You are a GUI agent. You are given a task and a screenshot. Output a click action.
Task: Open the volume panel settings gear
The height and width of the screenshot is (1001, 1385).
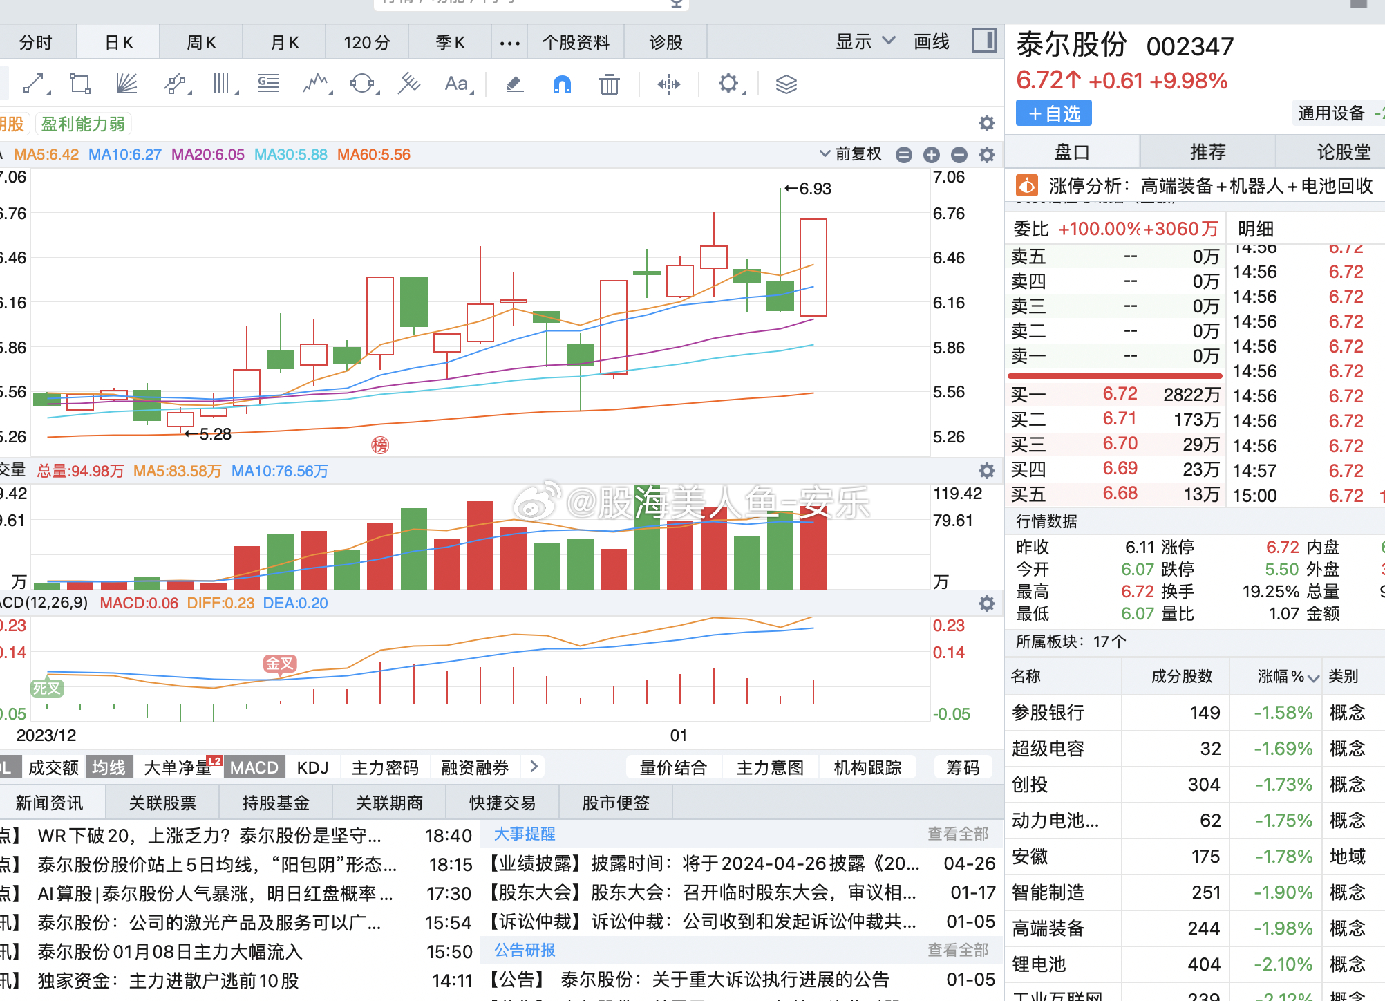[x=987, y=471]
